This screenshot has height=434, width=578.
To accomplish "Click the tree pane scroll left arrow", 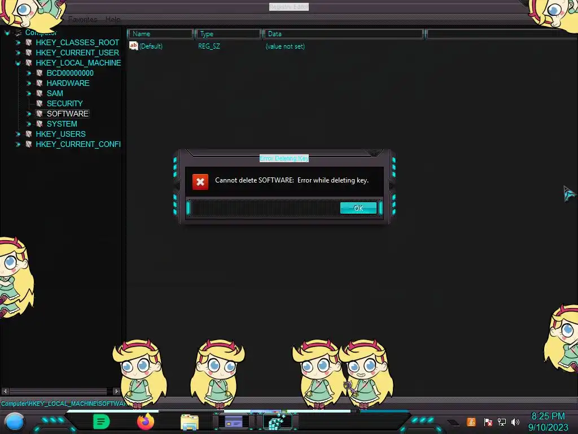I will coord(5,391).
